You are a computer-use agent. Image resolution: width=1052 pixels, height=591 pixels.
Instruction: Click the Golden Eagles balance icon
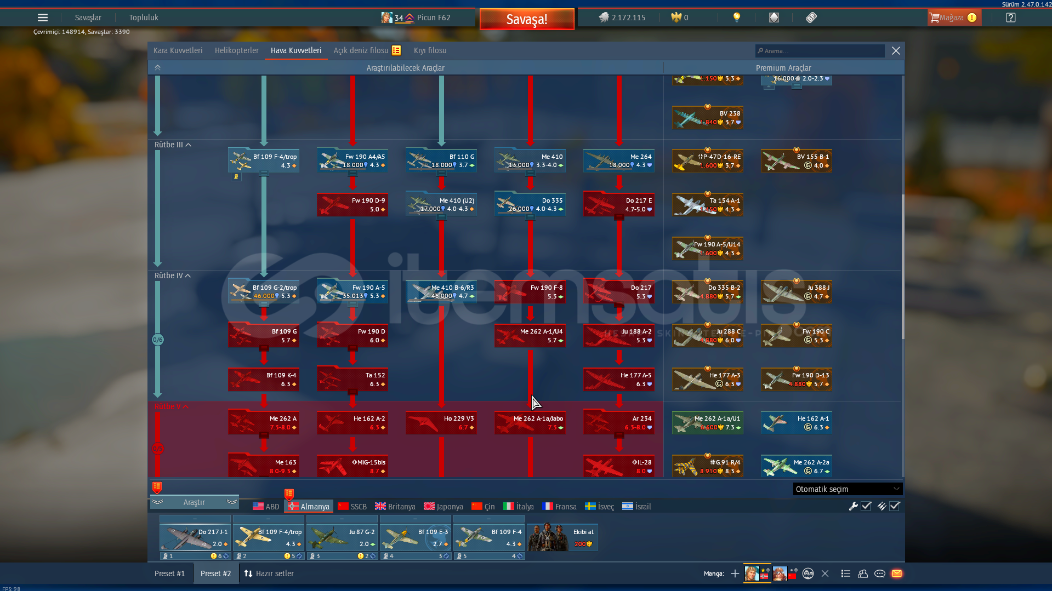coord(676,18)
